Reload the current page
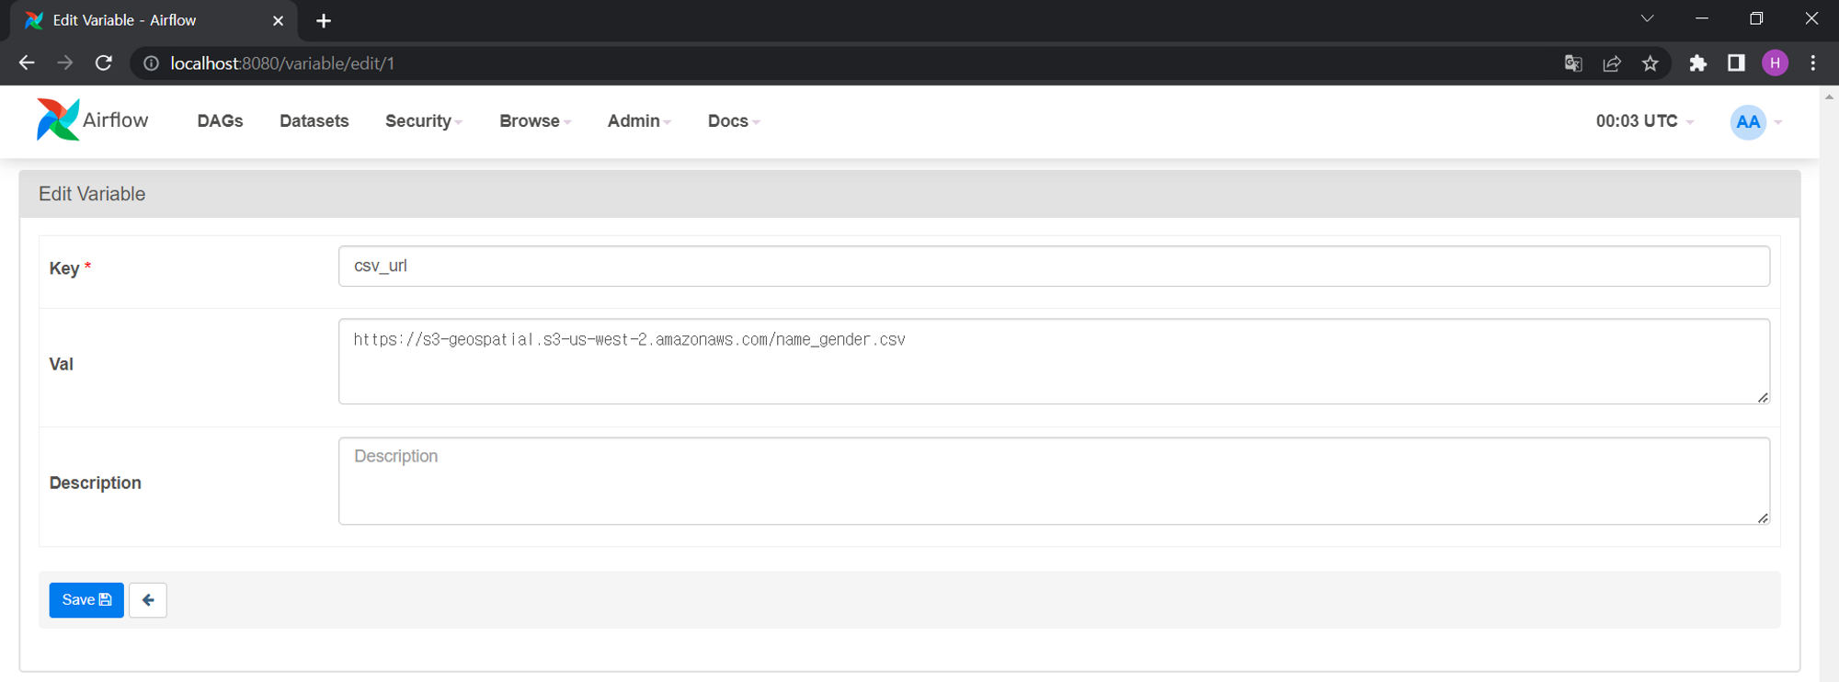1839x682 pixels. [x=104, y=63]
